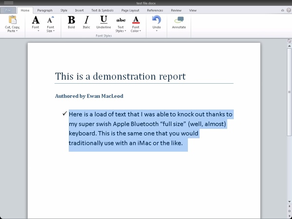This screenshot has width=292, height=219.
Task: Click the next page double-arrow icon
Action: (x=289, y=216)
